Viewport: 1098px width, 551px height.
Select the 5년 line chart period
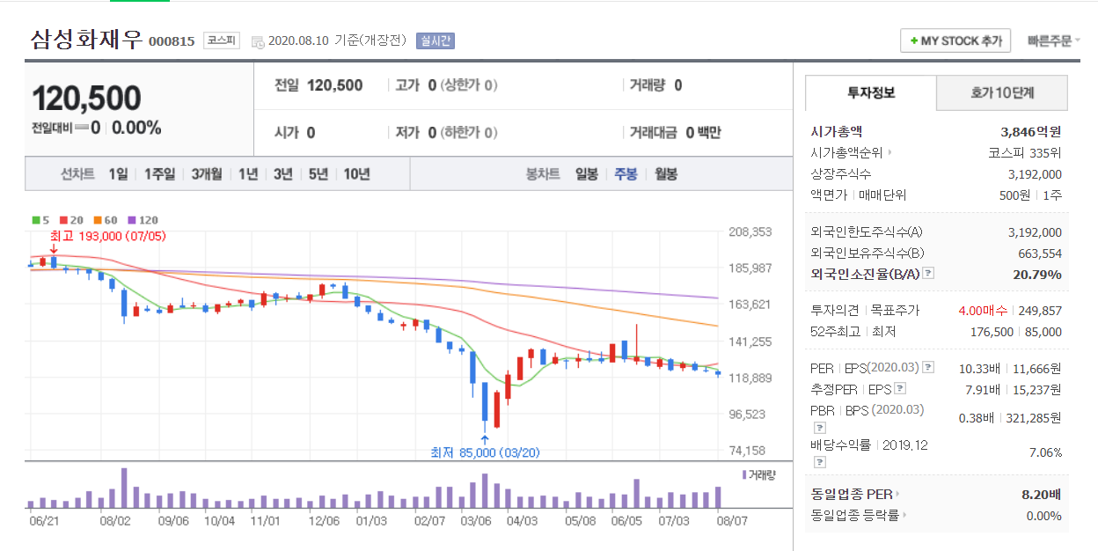coord(318,174)
